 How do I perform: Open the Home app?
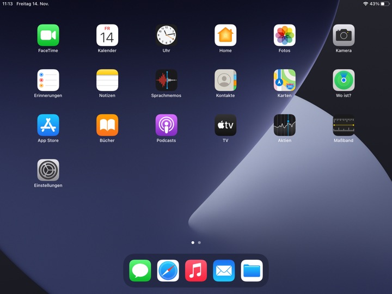(225, 35)
